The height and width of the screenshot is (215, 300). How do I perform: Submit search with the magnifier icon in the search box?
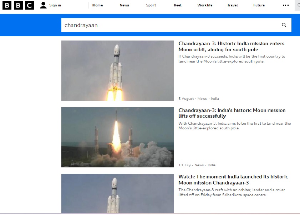tap(284, 25)
